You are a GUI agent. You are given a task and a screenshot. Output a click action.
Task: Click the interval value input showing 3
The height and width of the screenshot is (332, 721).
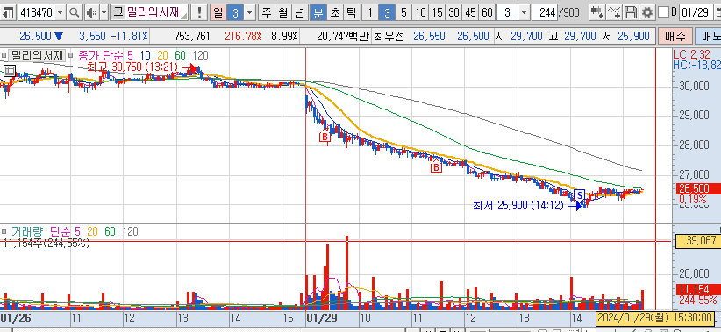(x=507, y=12)
